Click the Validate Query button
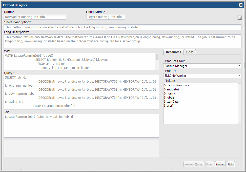 pos(194,164)
